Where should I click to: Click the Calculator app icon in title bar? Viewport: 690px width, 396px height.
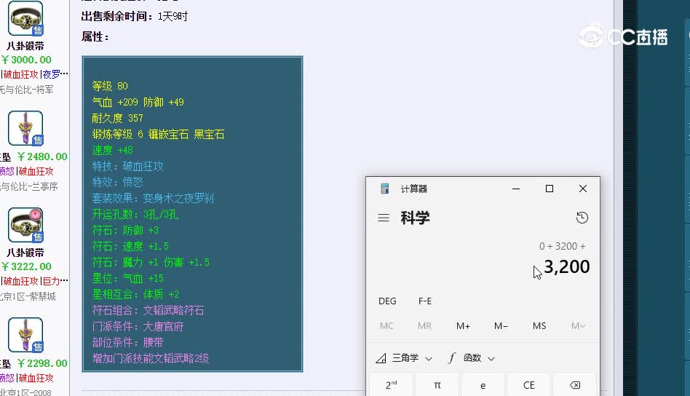click(384, 189)
